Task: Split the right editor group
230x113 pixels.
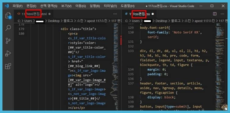Action: tap(215, 14)
